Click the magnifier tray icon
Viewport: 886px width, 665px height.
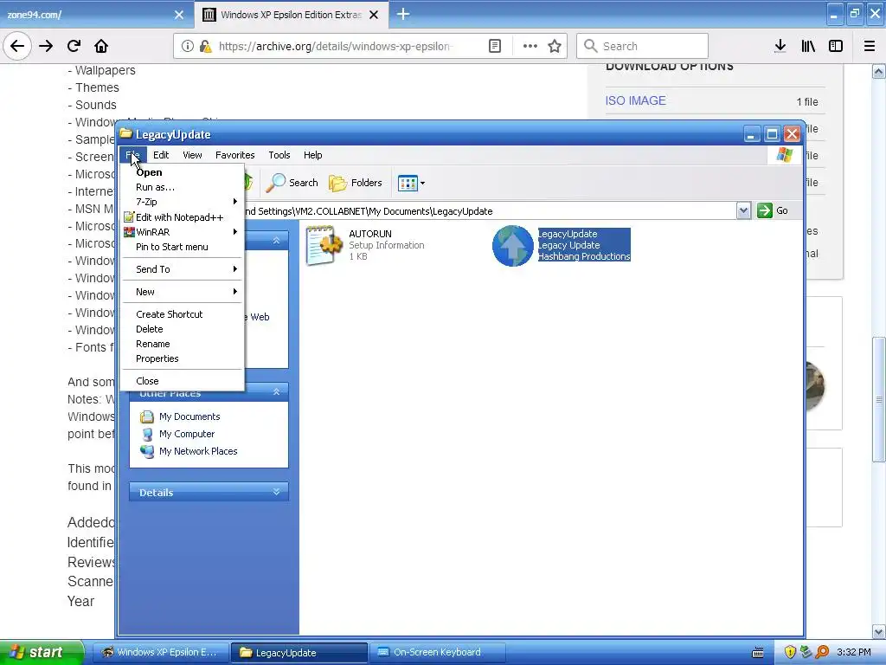coord(822,652)
